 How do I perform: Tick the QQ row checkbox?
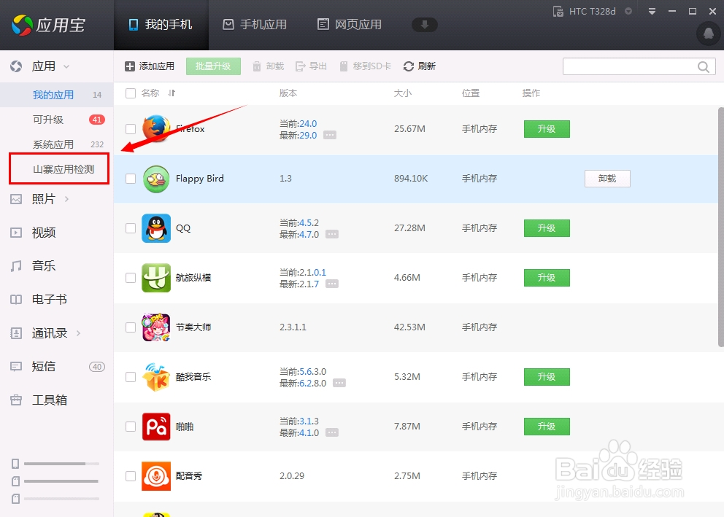pyautogui.click(x=131, y=228)
